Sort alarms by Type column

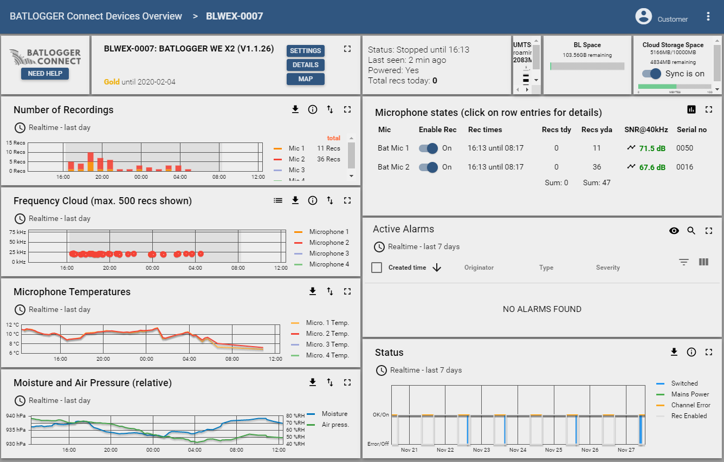546,268
